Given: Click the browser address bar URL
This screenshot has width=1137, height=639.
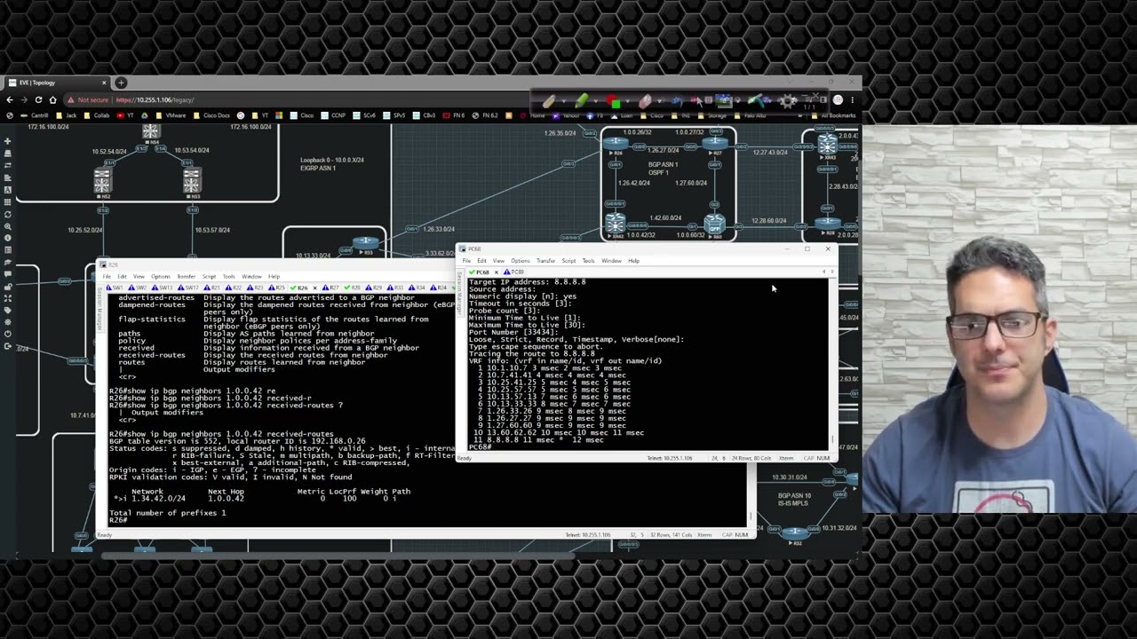Looking at the screenshot, I should (154, 99).
